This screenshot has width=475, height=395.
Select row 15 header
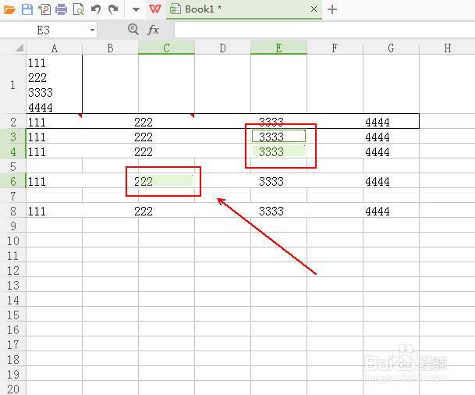13,315
